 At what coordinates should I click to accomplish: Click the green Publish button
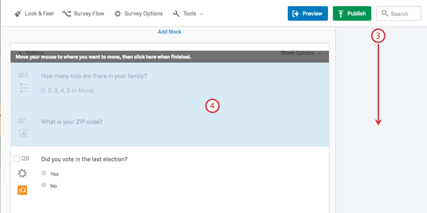(352, 14)
